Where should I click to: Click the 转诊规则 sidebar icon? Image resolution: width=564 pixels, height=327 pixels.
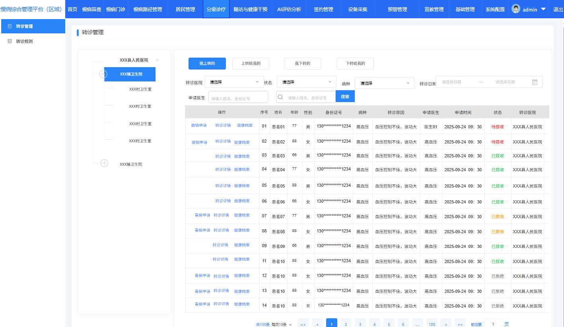click(10, 41)
